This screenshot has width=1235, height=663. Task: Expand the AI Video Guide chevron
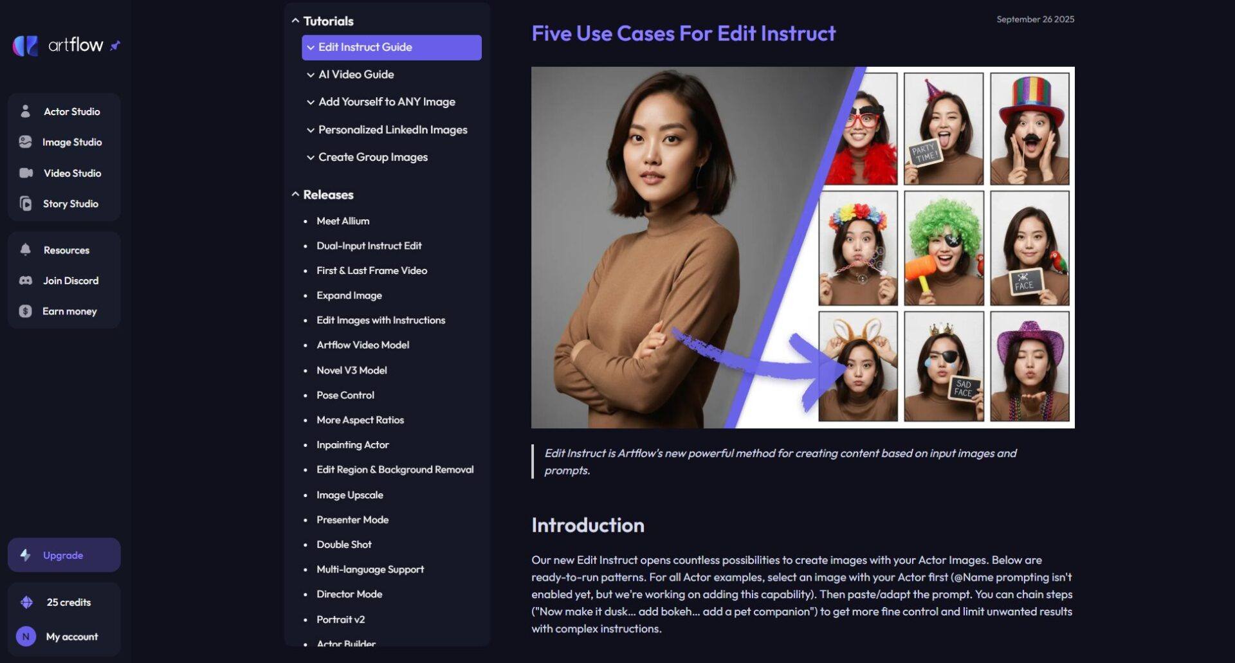(311, 75)
